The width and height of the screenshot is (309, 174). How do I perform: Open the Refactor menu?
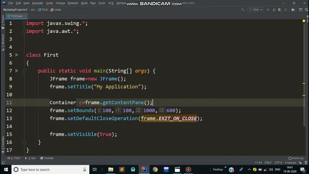[73, 3]
